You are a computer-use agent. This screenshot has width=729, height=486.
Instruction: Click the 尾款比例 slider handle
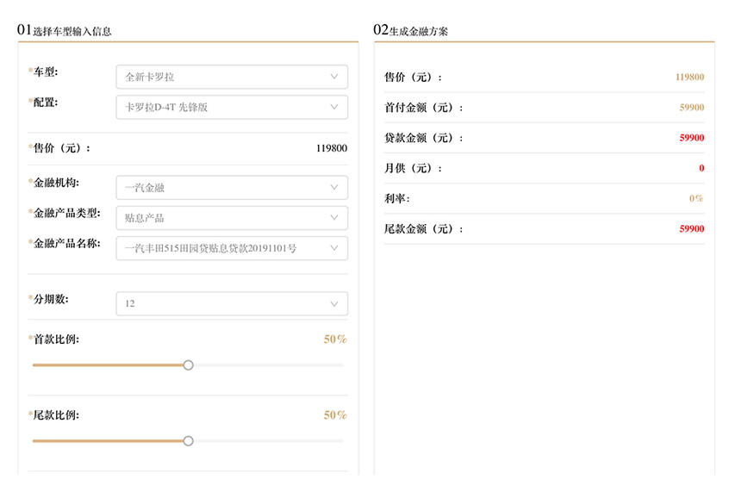(x=188, y=441)
